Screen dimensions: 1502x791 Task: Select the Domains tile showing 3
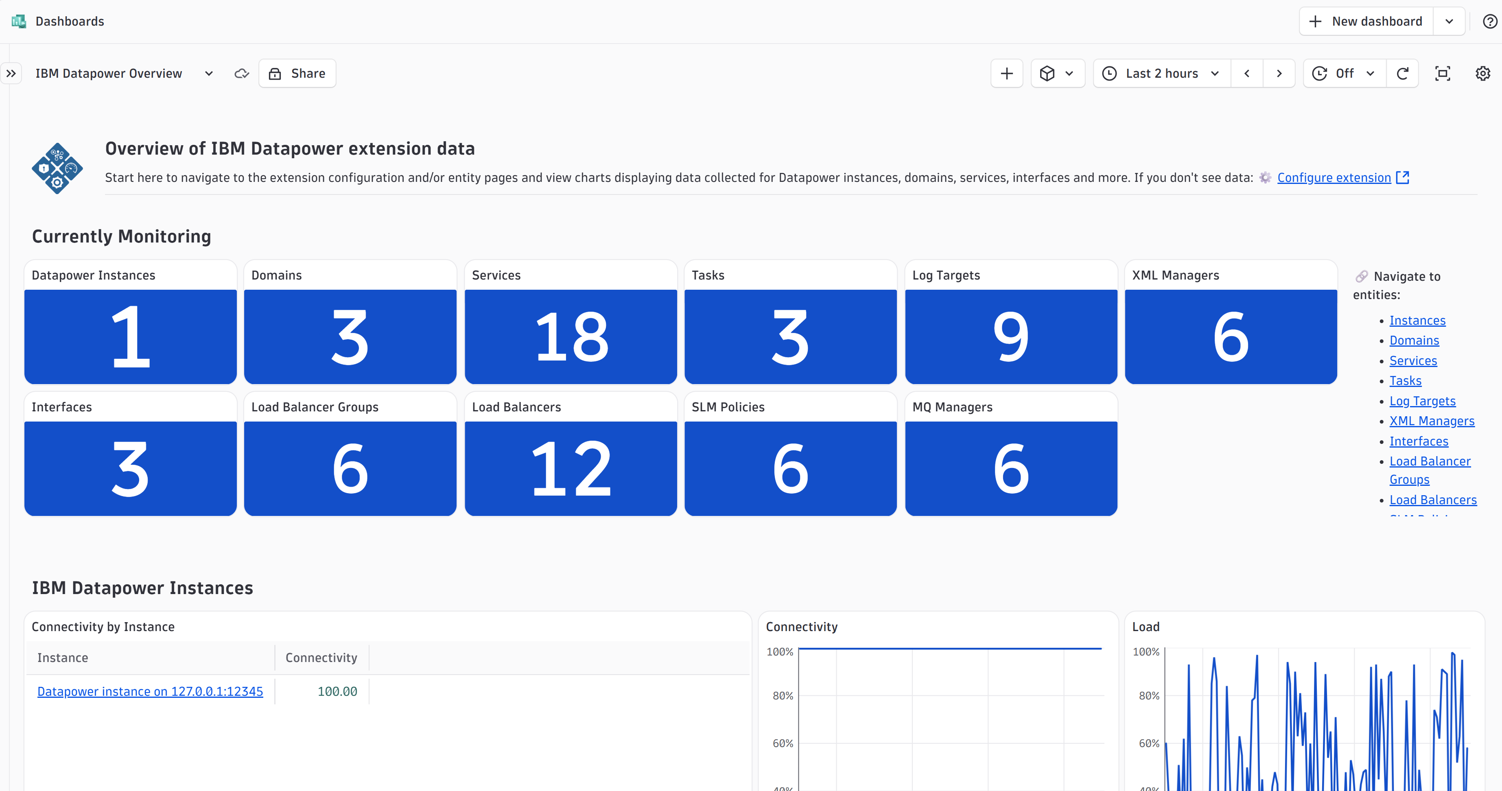[x=350, y=322]
